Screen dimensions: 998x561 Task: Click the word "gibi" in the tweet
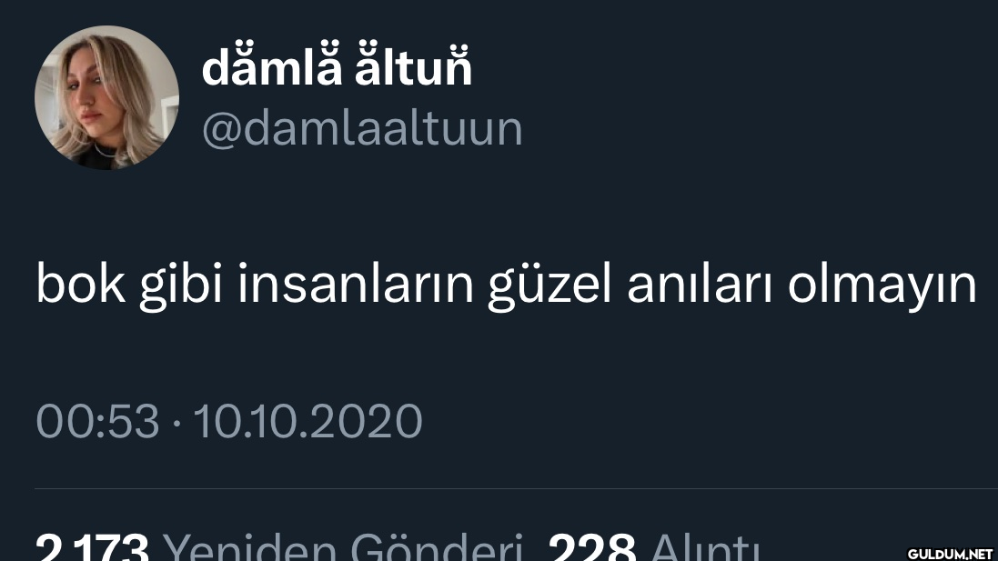click(181, 286)
